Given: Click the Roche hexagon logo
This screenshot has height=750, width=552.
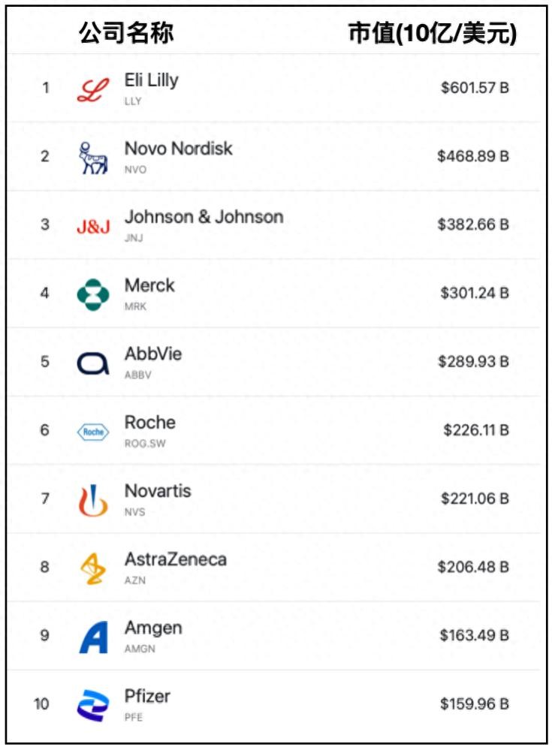Looking at the screenshot, I should 93,432.
